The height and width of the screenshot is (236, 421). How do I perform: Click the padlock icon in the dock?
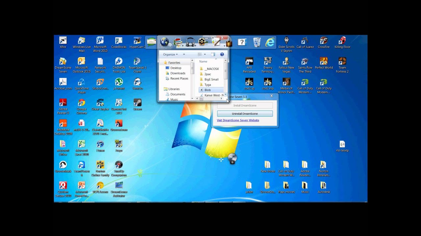(x=229, y=42)
